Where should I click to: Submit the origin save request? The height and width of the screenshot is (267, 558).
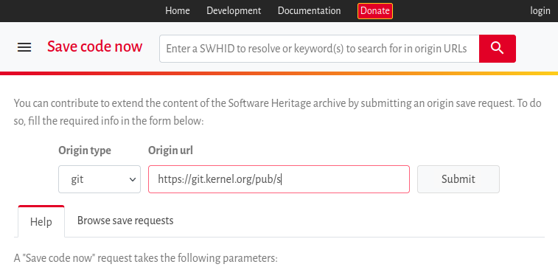(x=458, y=179)
